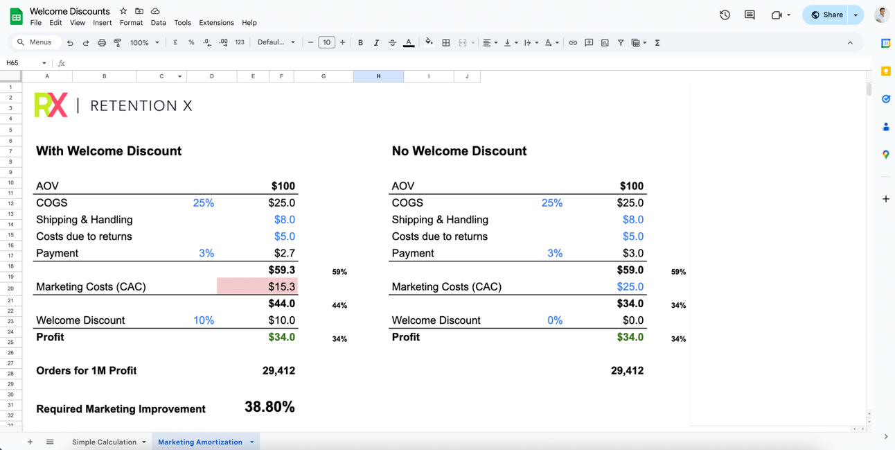Click the Name box showing H65
The width and height of the screenshot is (895, 450).
21,63
